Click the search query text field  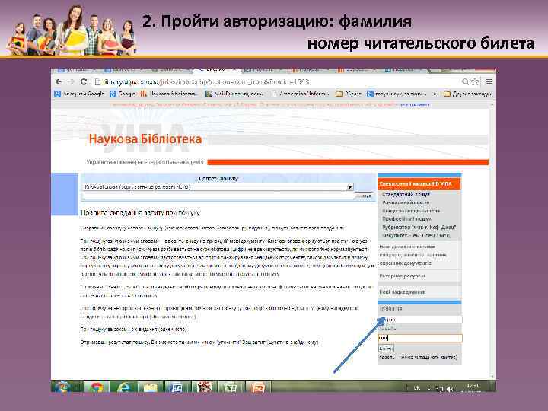tap(218, 196)
